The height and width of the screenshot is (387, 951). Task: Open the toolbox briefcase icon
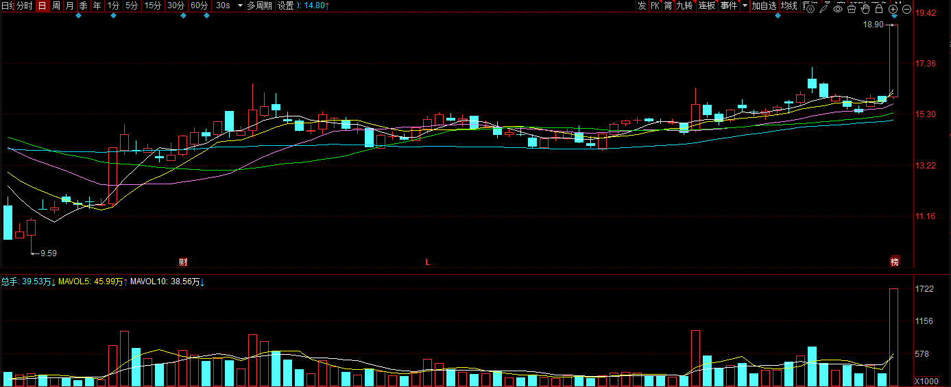tap(852, 9)
